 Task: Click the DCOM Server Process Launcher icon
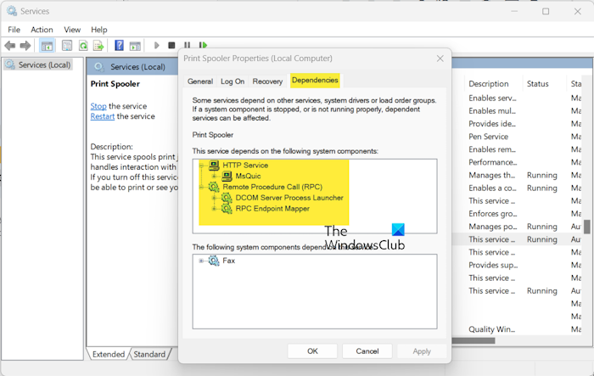point(227,198)
